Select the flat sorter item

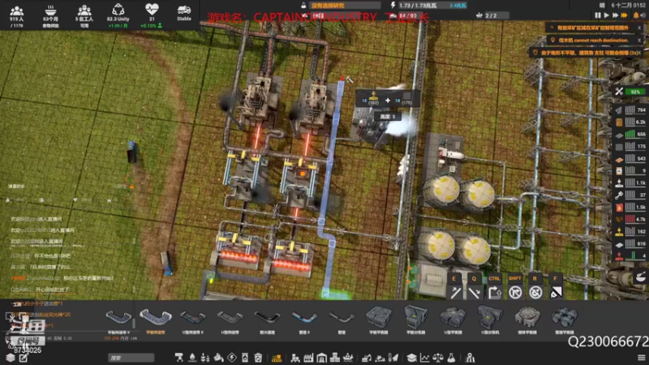(415, 320)
